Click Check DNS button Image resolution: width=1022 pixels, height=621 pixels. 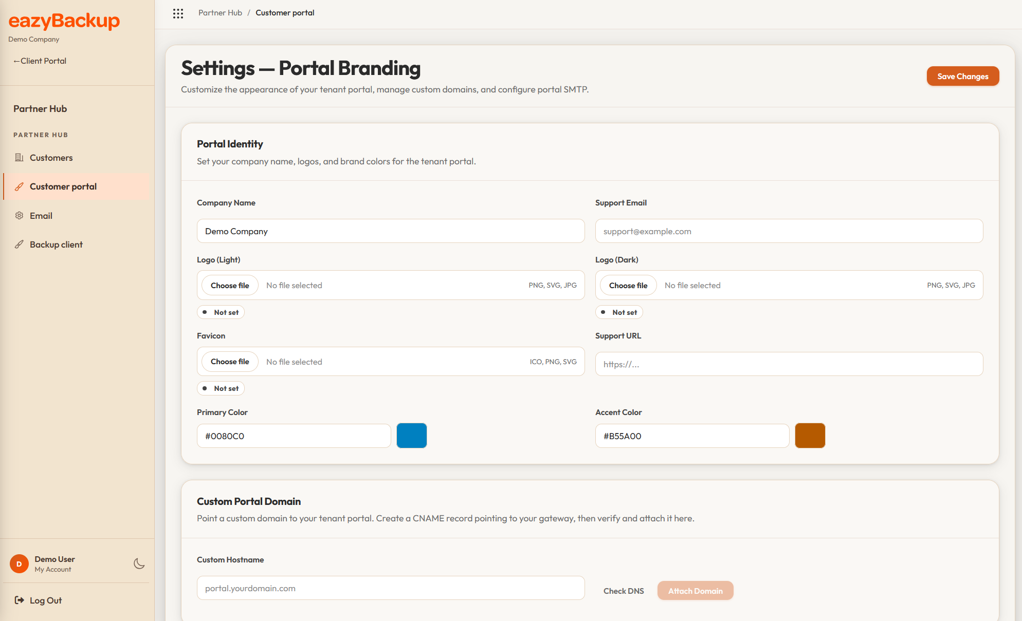click(624, 591)
